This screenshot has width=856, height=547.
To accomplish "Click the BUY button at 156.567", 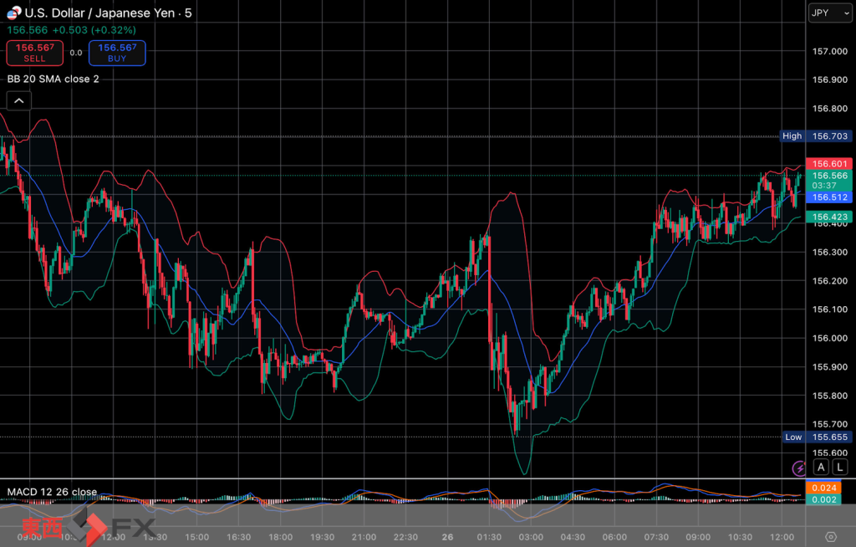I will coord(117,53).
